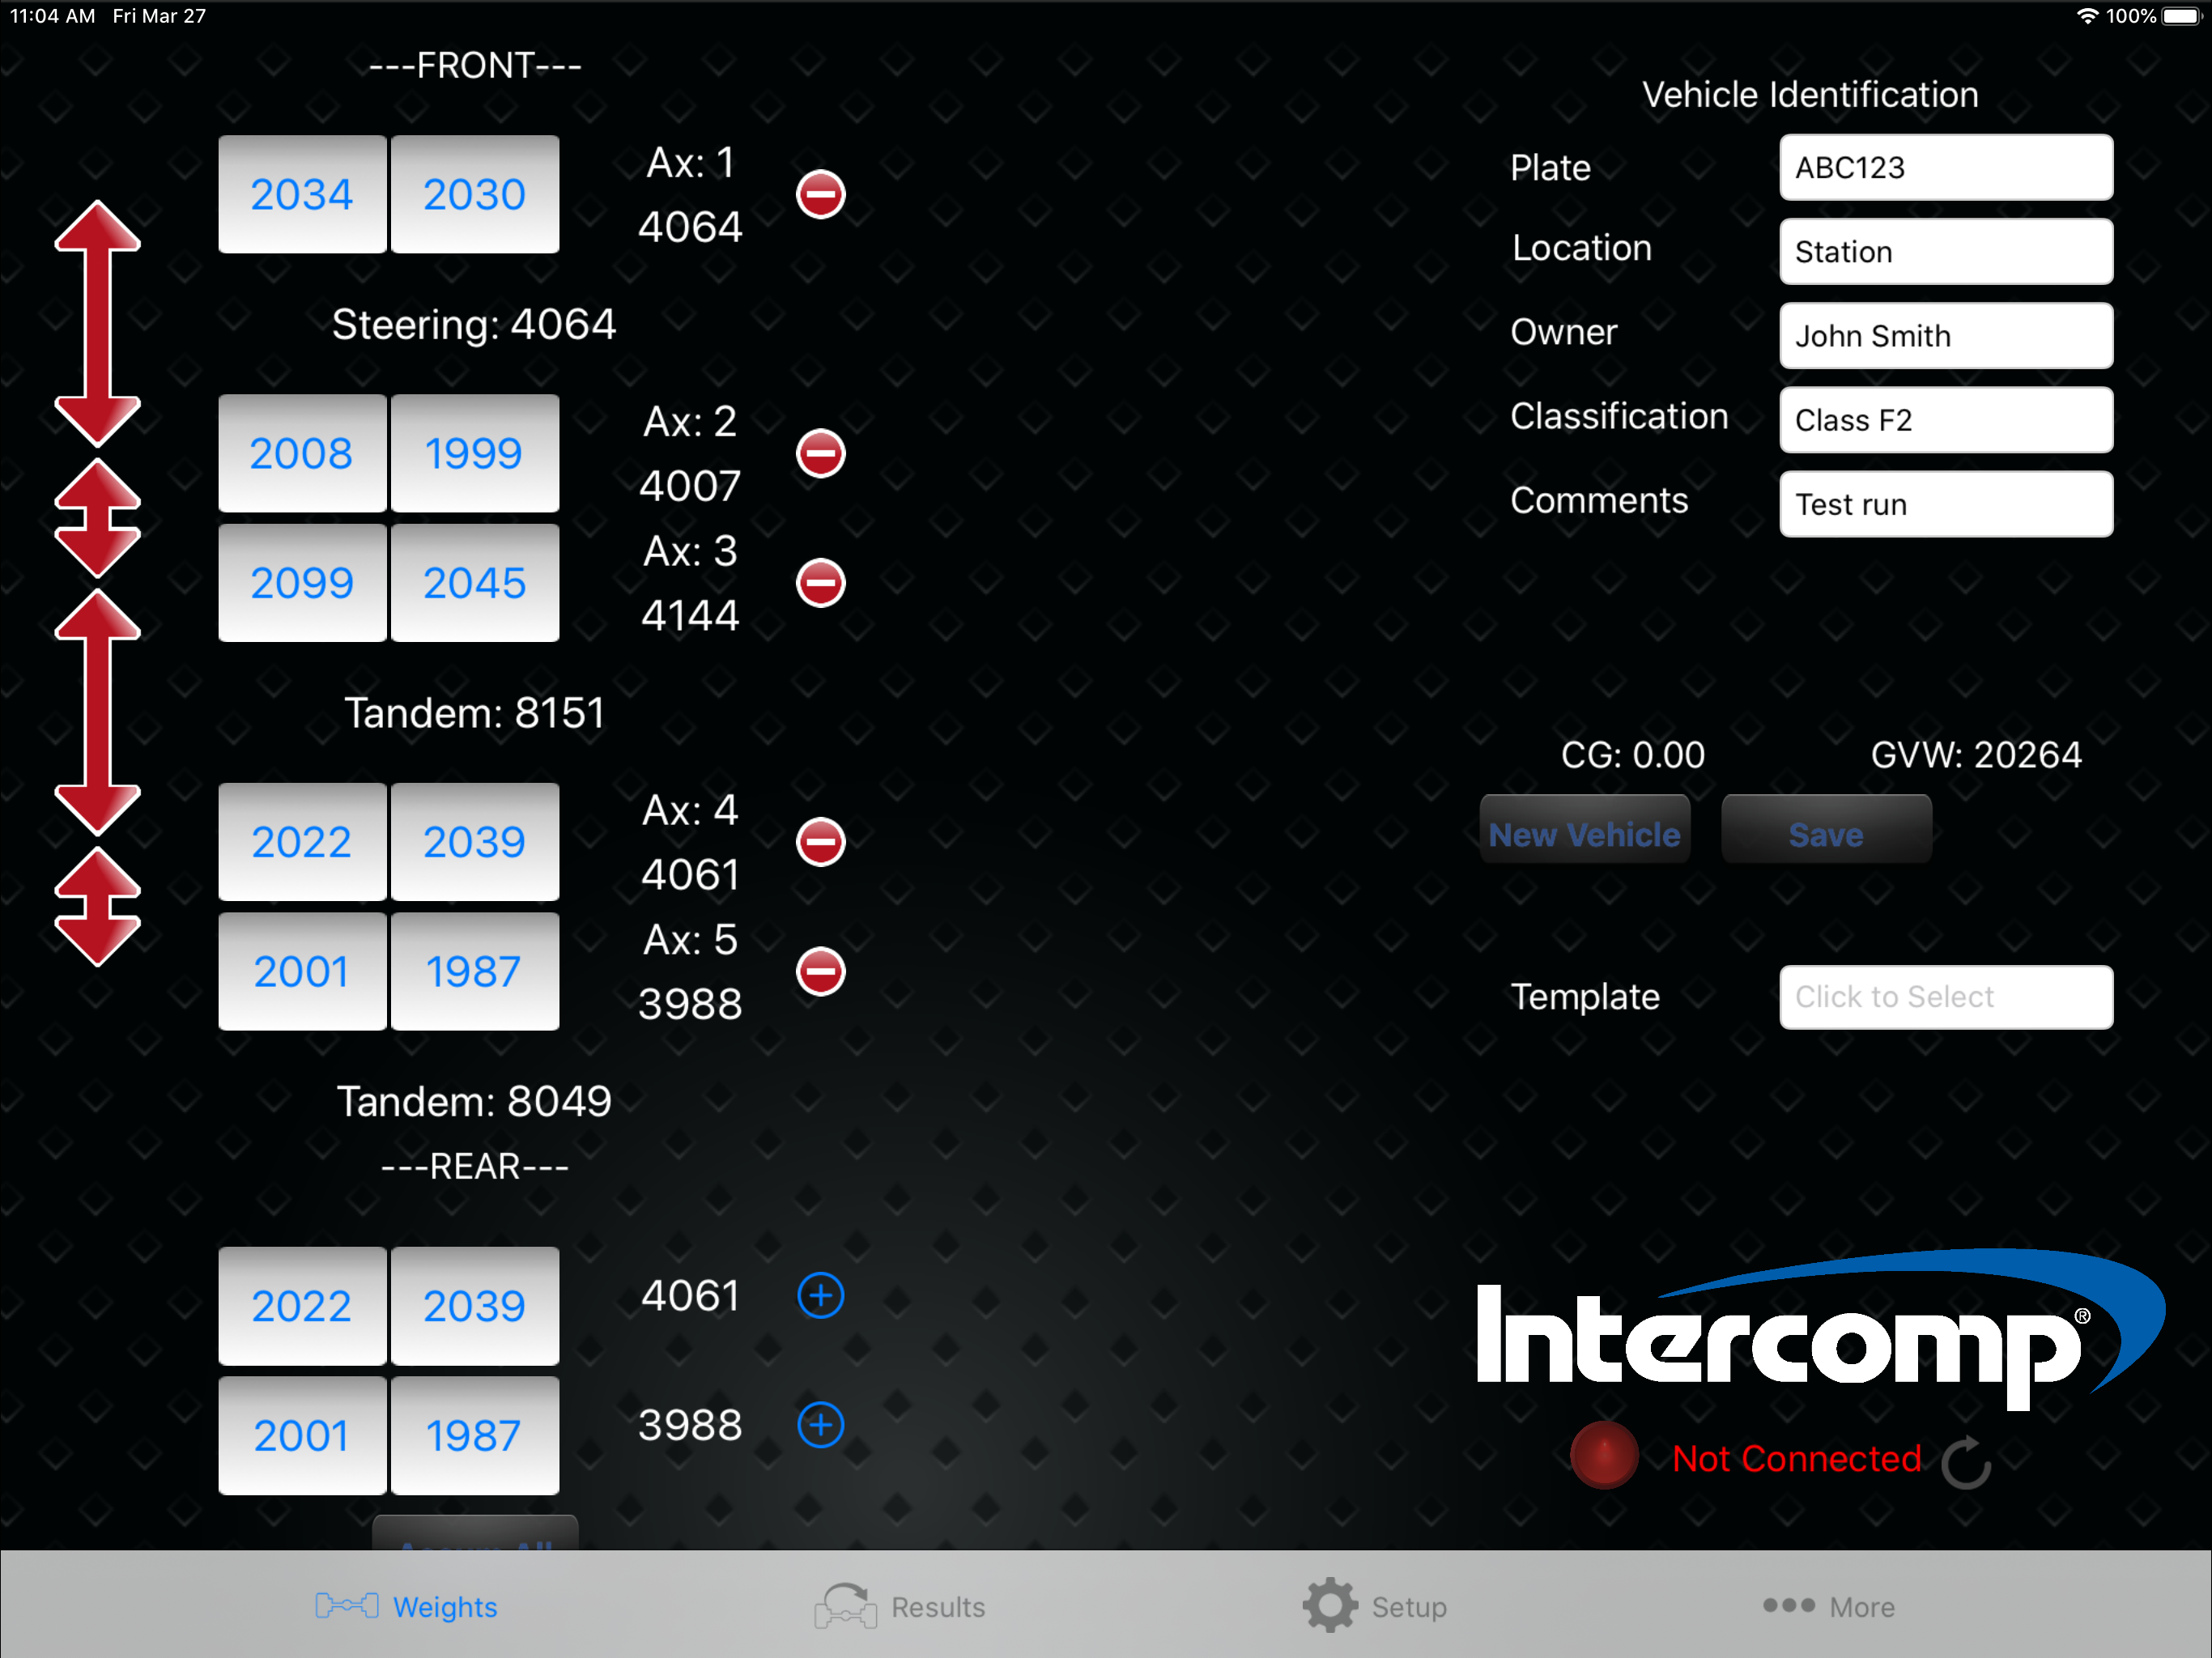Screen dimensions: 2212x1658
Task: Select the 2034 wheel weight cell
Action: [302, 194]
